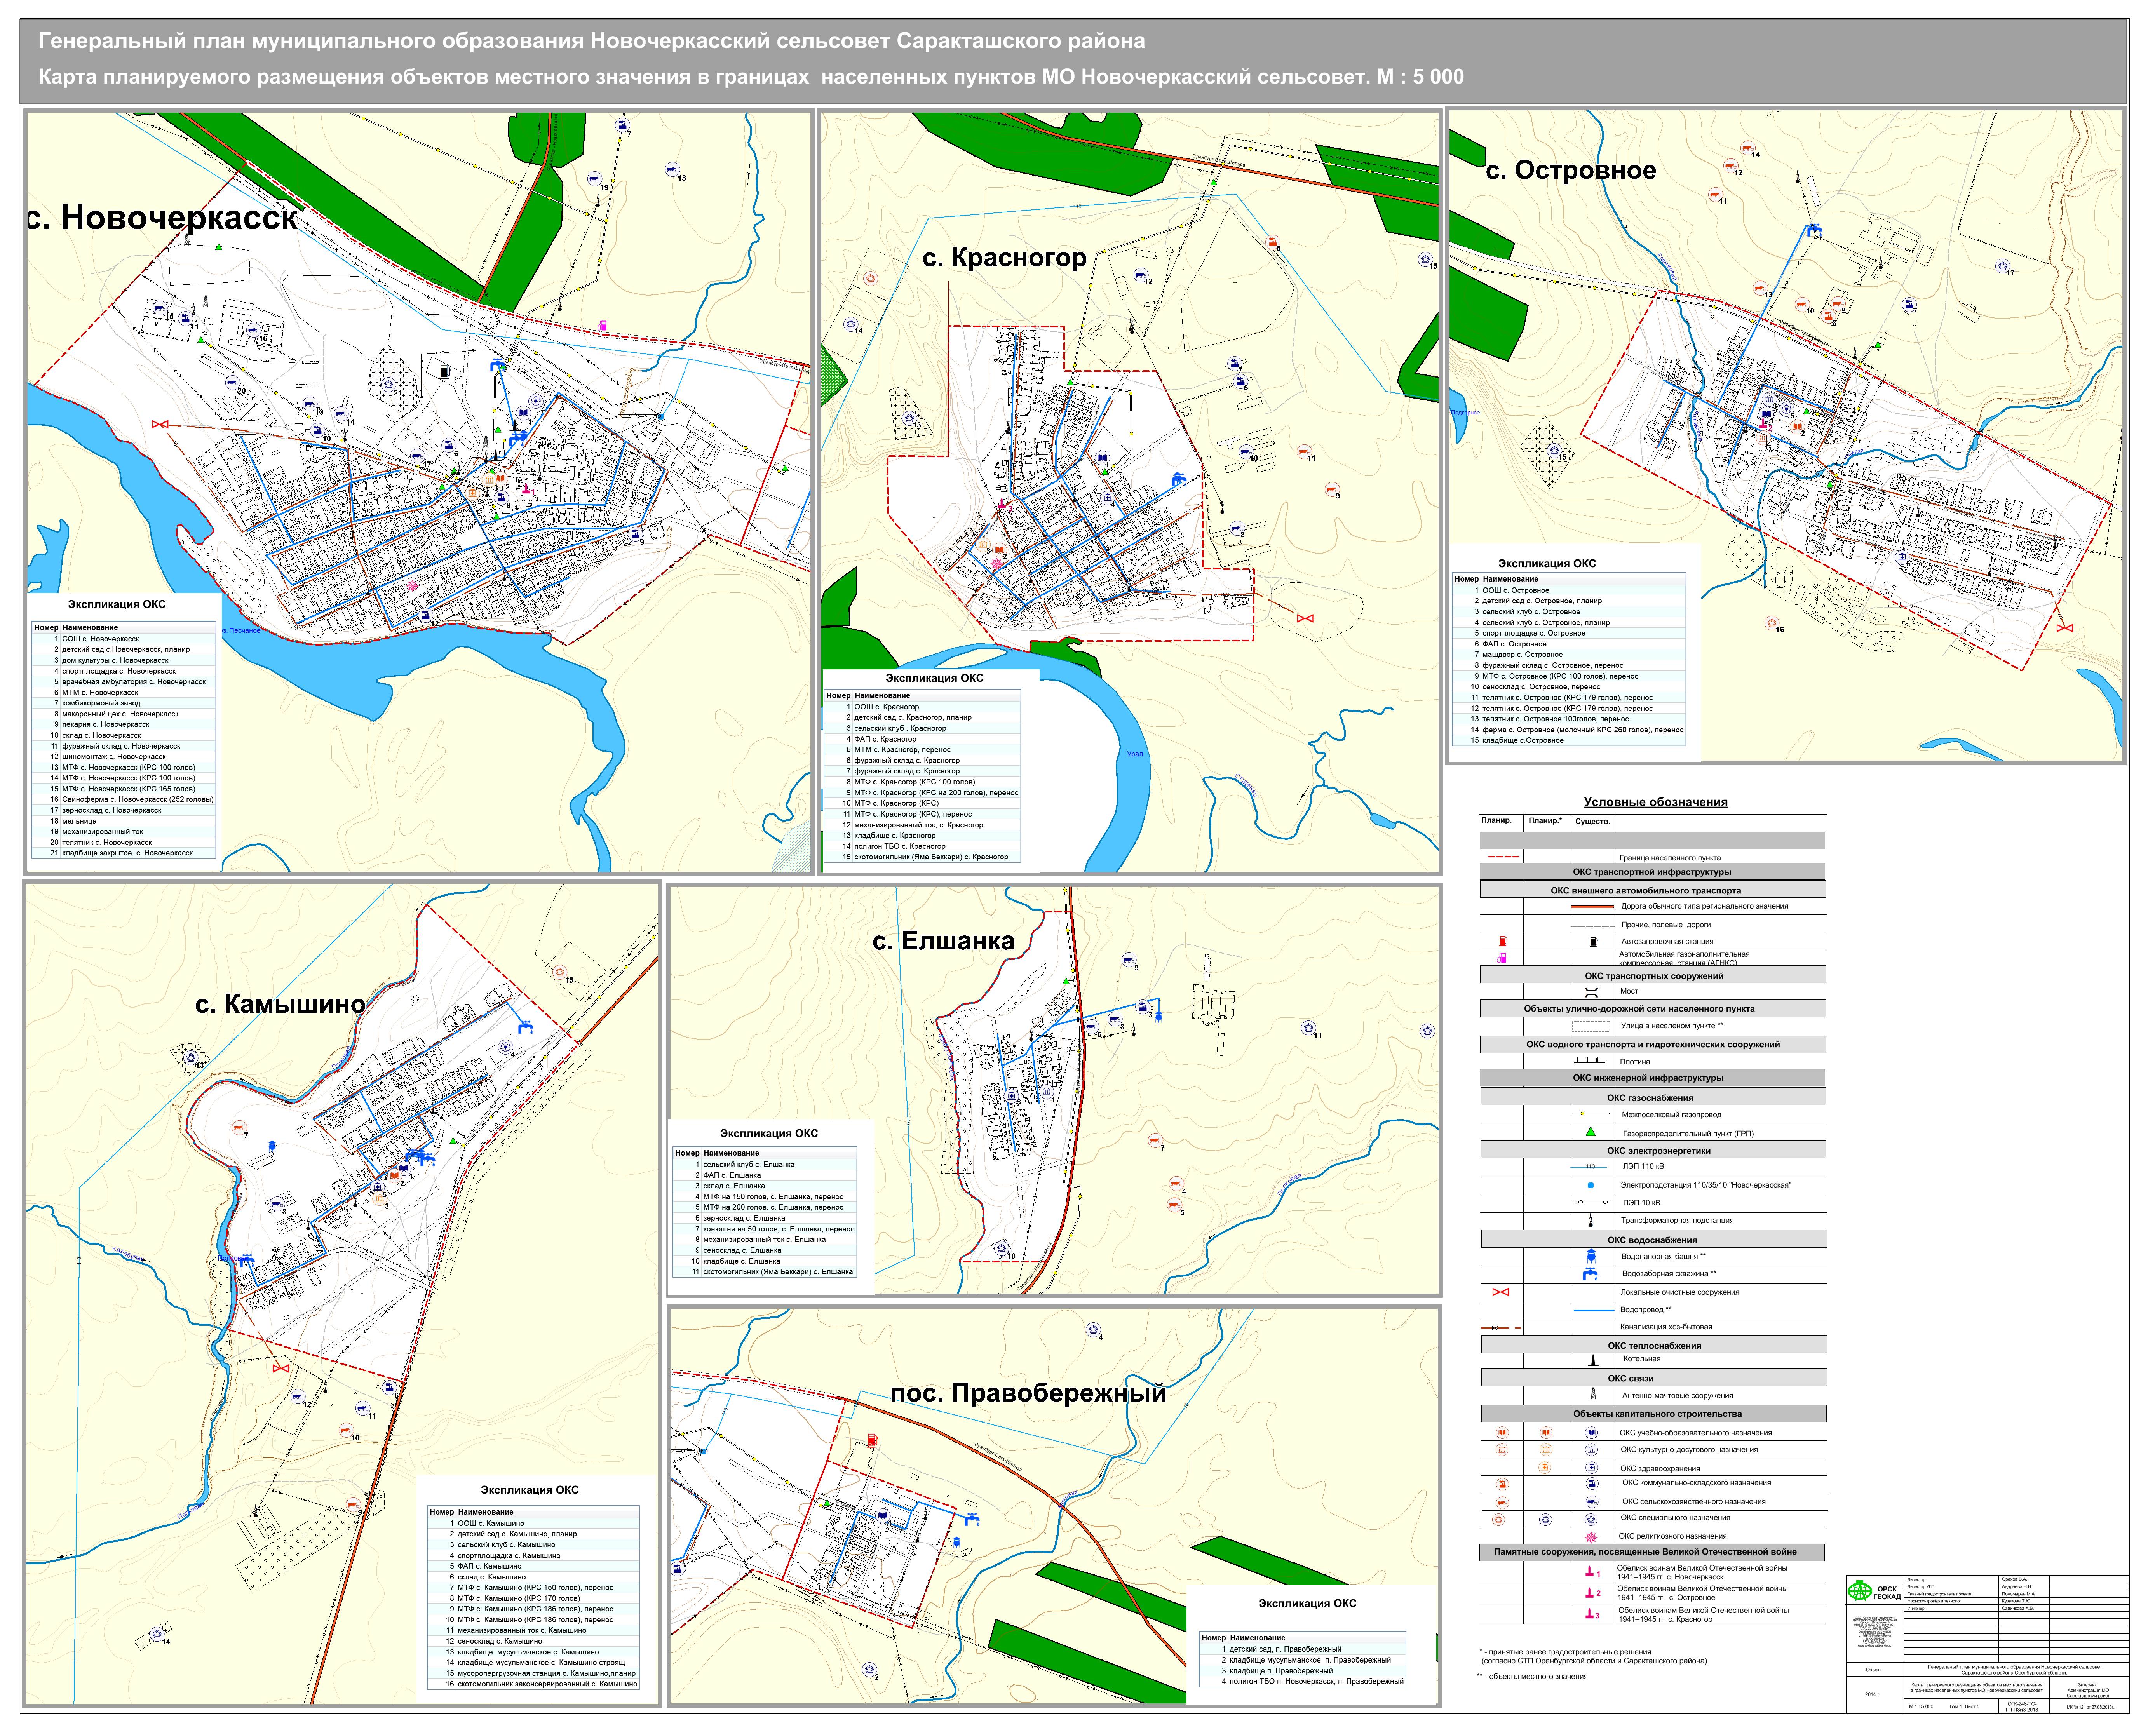
Task: Click the pink gas compressor station legend icon
Action: (1502, 958)
